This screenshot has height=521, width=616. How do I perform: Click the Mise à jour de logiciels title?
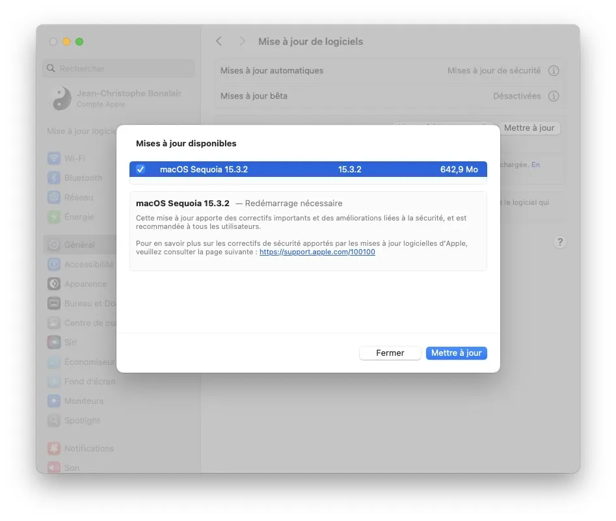click(310, 41)
